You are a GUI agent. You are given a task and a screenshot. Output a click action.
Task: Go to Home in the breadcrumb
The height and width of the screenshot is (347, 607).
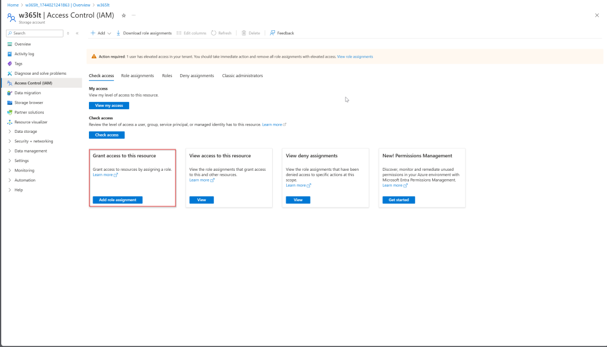(x=13, y=5)
